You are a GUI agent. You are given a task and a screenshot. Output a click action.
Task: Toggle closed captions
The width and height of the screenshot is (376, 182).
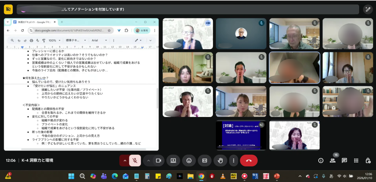[205, 160]
